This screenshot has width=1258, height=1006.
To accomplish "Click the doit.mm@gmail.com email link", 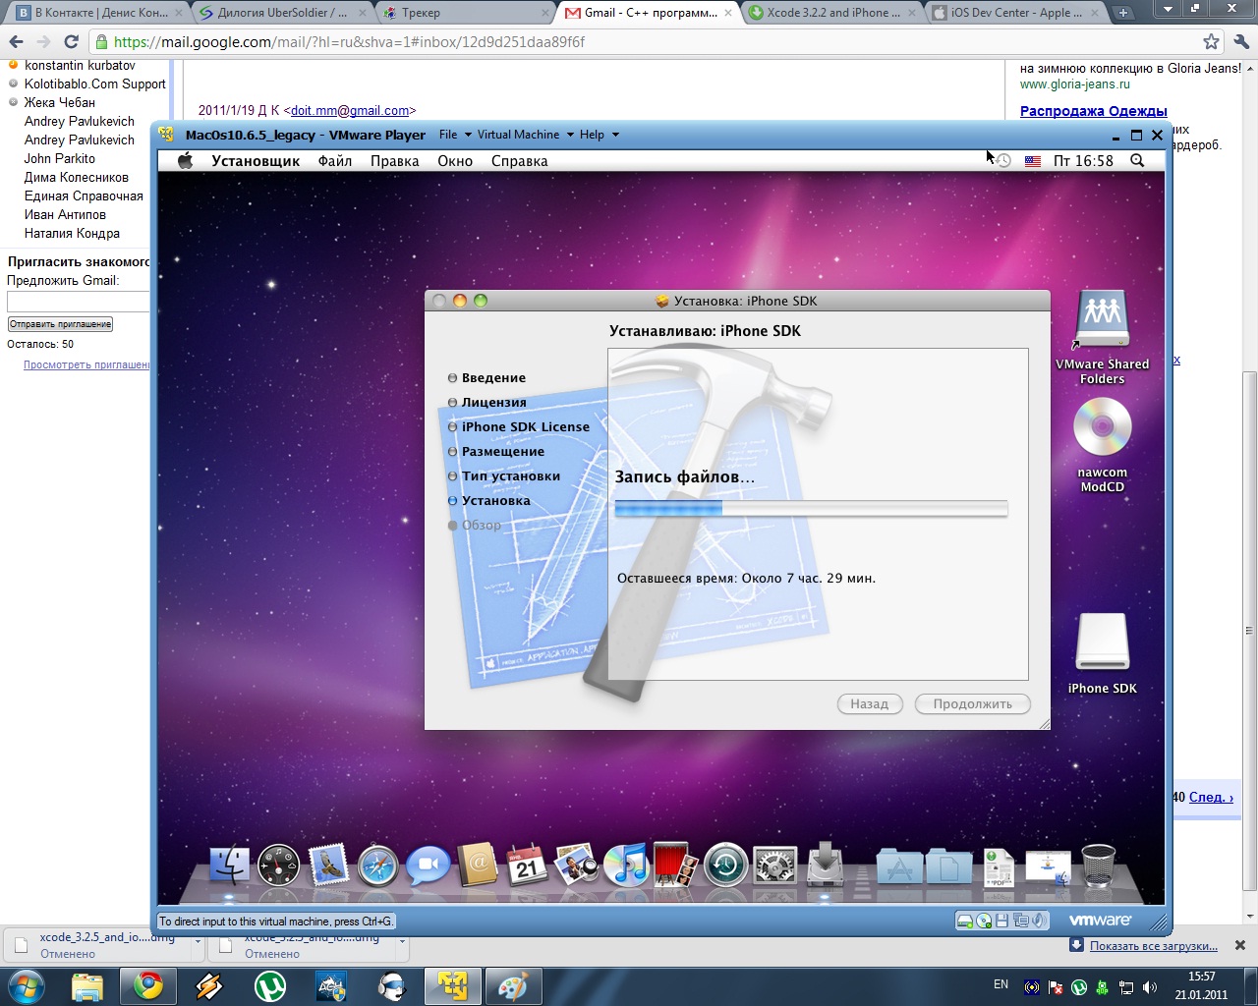I will click(350, 111).
